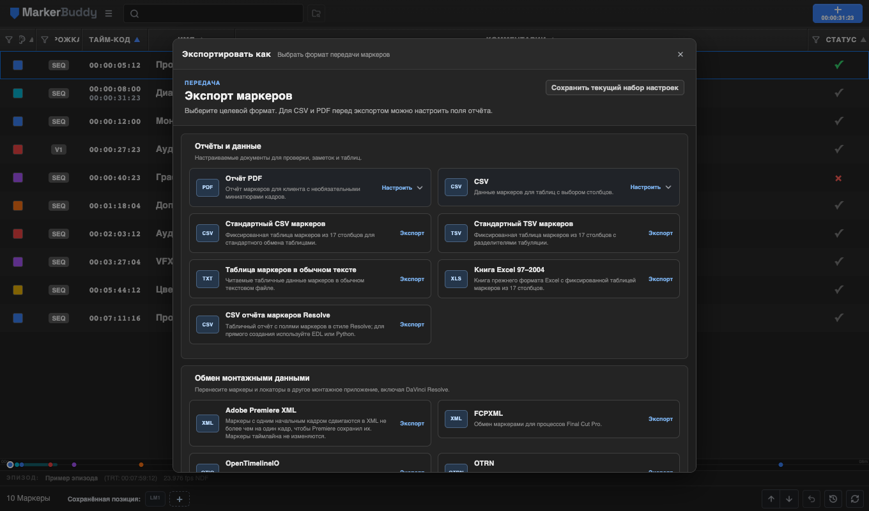This screenshot has width=869, height=511.
Task: Click the PDF icon of Отчёт PDF
Action: coord(208,187)
